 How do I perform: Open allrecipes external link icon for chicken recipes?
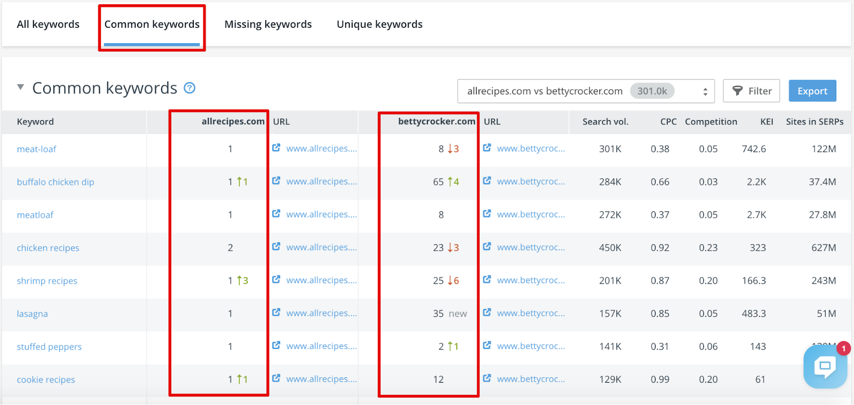coord(276,247)
